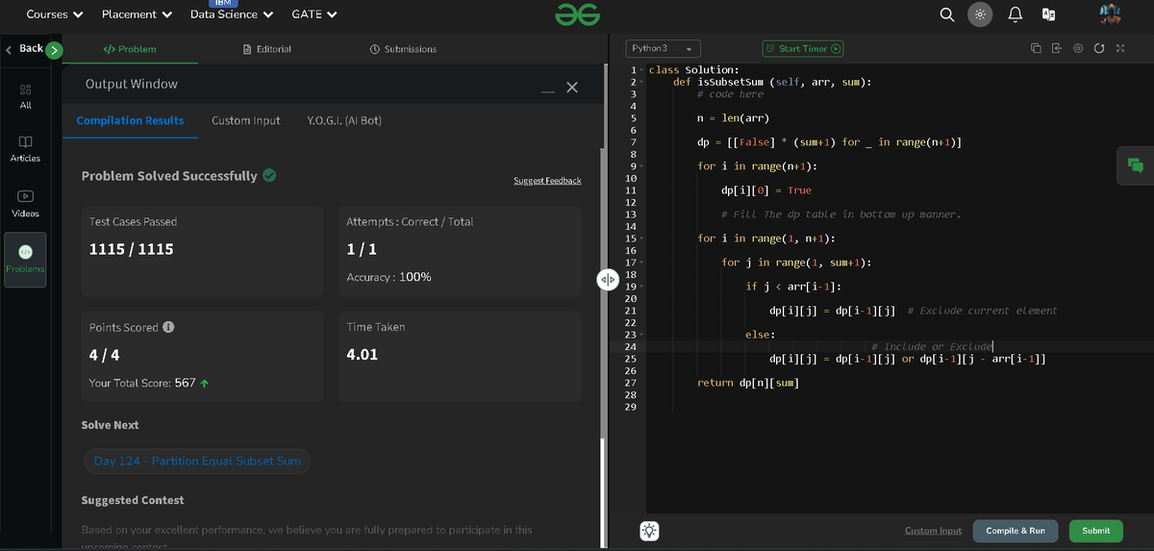Viewport: 1154px width, 551px height.
Task: Click the Suggested Contest heading
Action: 133,500
